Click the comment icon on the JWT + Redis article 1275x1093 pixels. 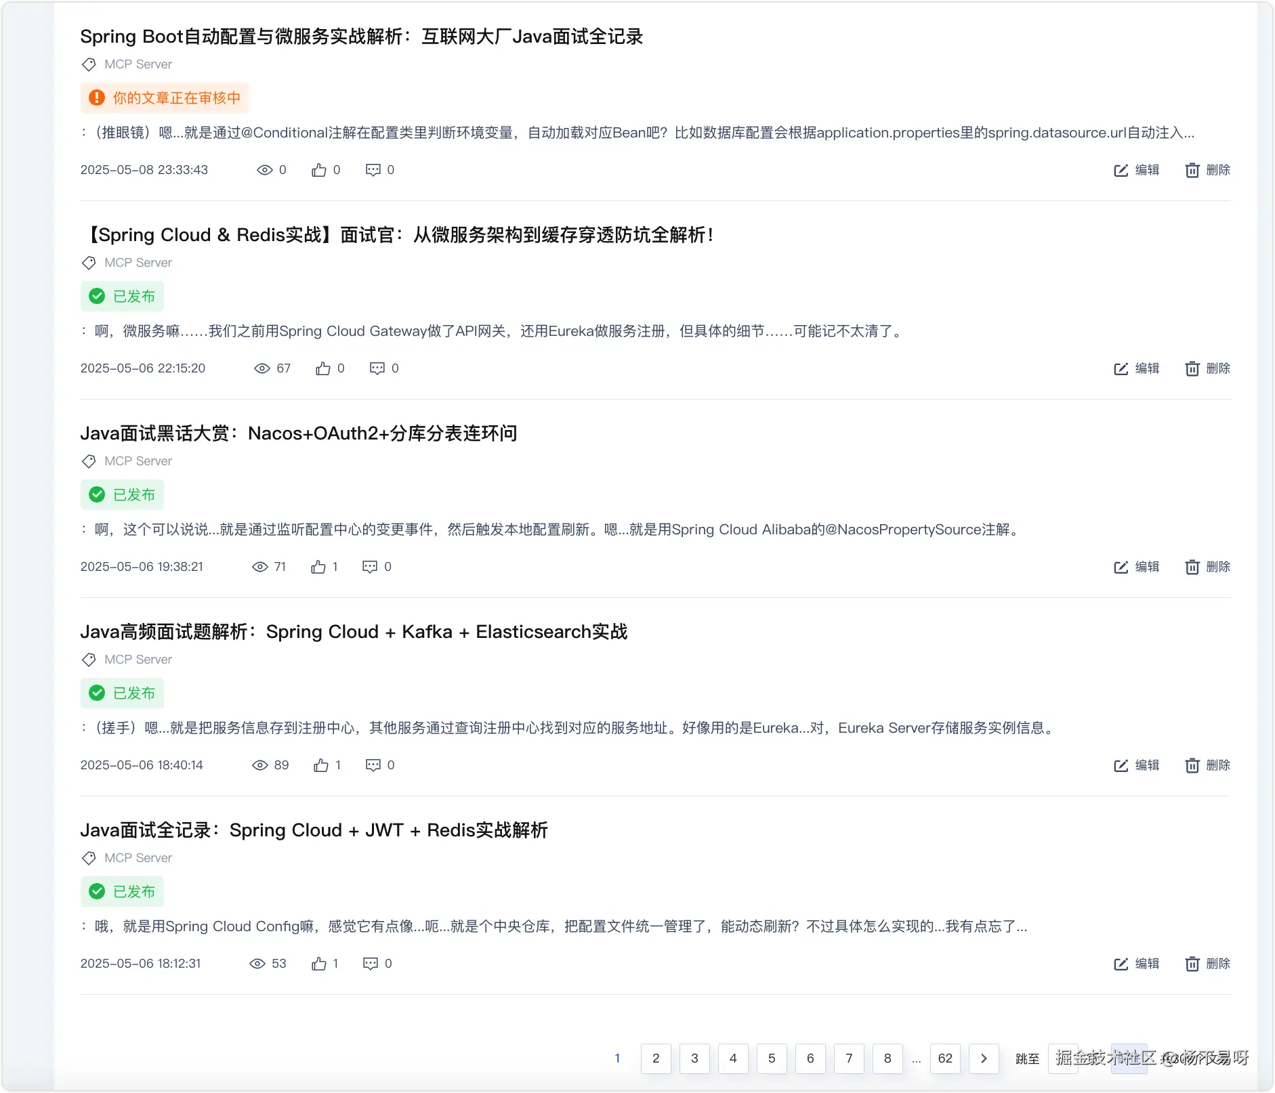pyautogui.click(x=371, y=964)
